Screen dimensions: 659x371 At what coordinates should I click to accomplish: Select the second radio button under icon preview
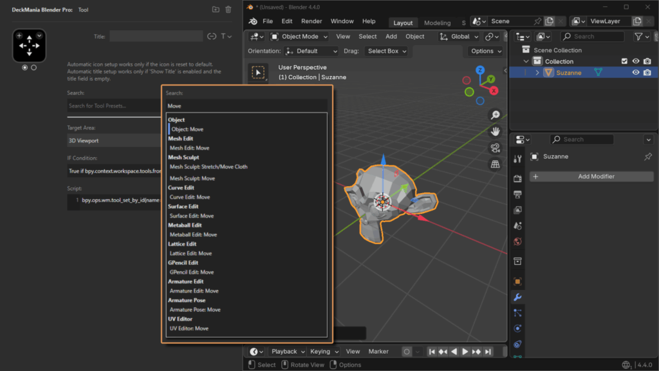click(x=33, y=67)
